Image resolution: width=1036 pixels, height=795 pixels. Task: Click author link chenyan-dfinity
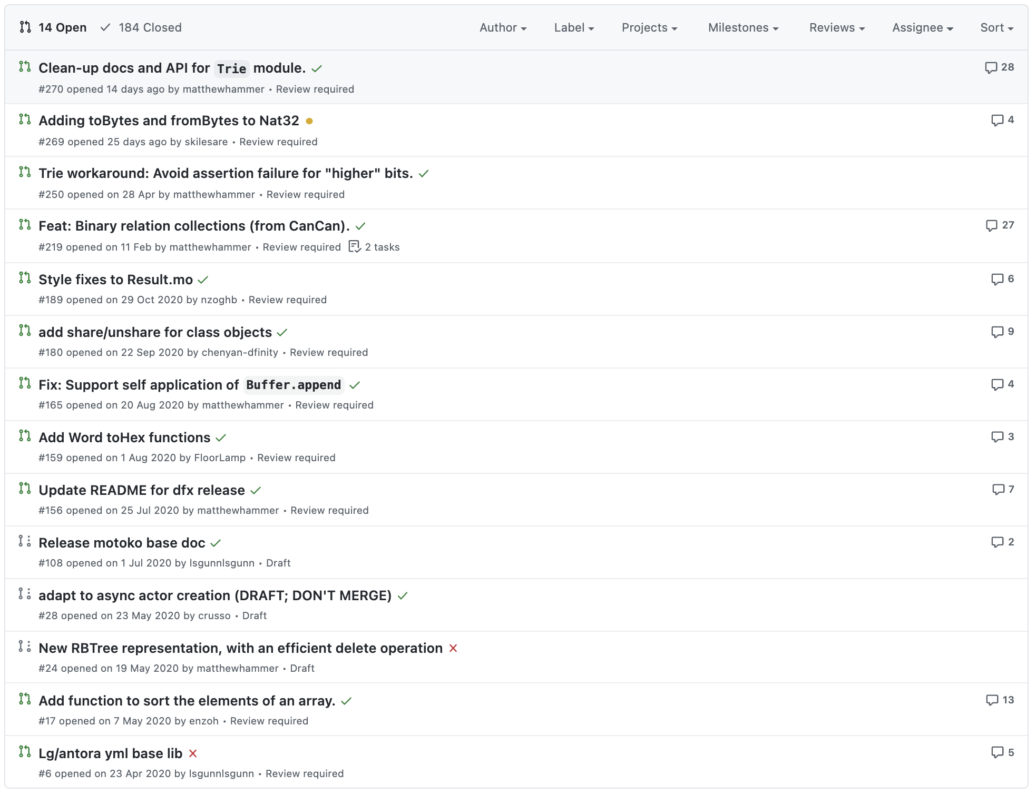coord(240,352)
